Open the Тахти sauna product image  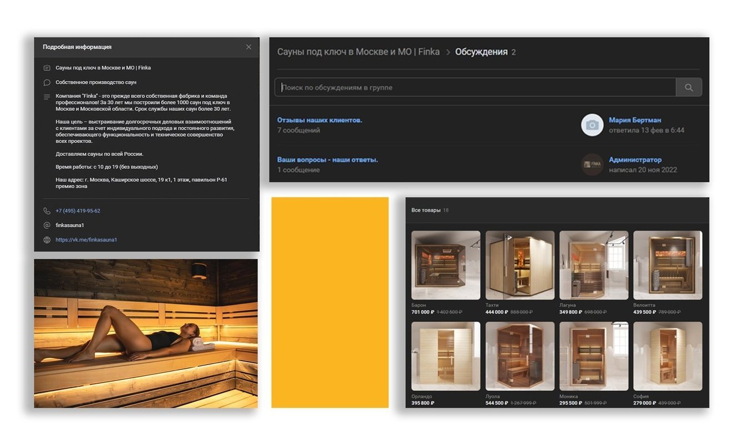point(520,265)
